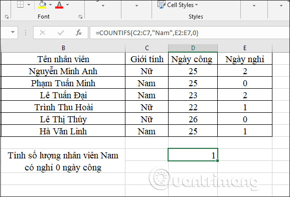Open dialog launcher at ribbon's left edge

[x=7, y=17]
